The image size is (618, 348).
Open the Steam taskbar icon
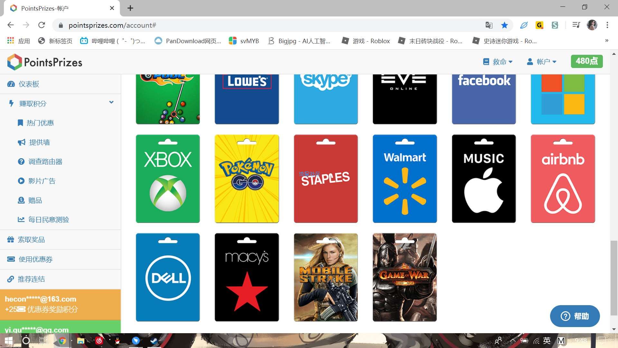(154, 341)
